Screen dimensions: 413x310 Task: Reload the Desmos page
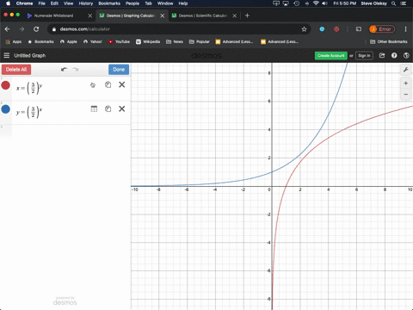[x=36, y=29]
